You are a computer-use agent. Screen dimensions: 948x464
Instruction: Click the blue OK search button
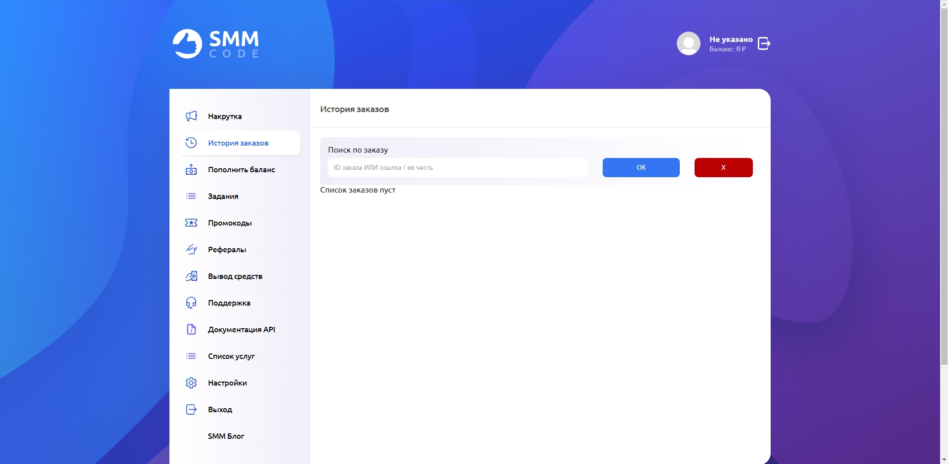(641, 167)
